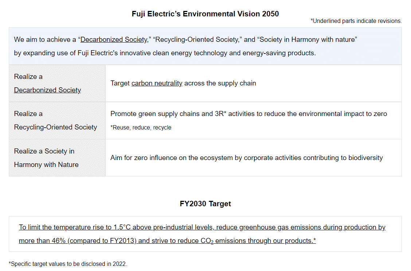
Task: Click underlined 'To limit the temperature rise' line
Action: [x=202, y=227]
